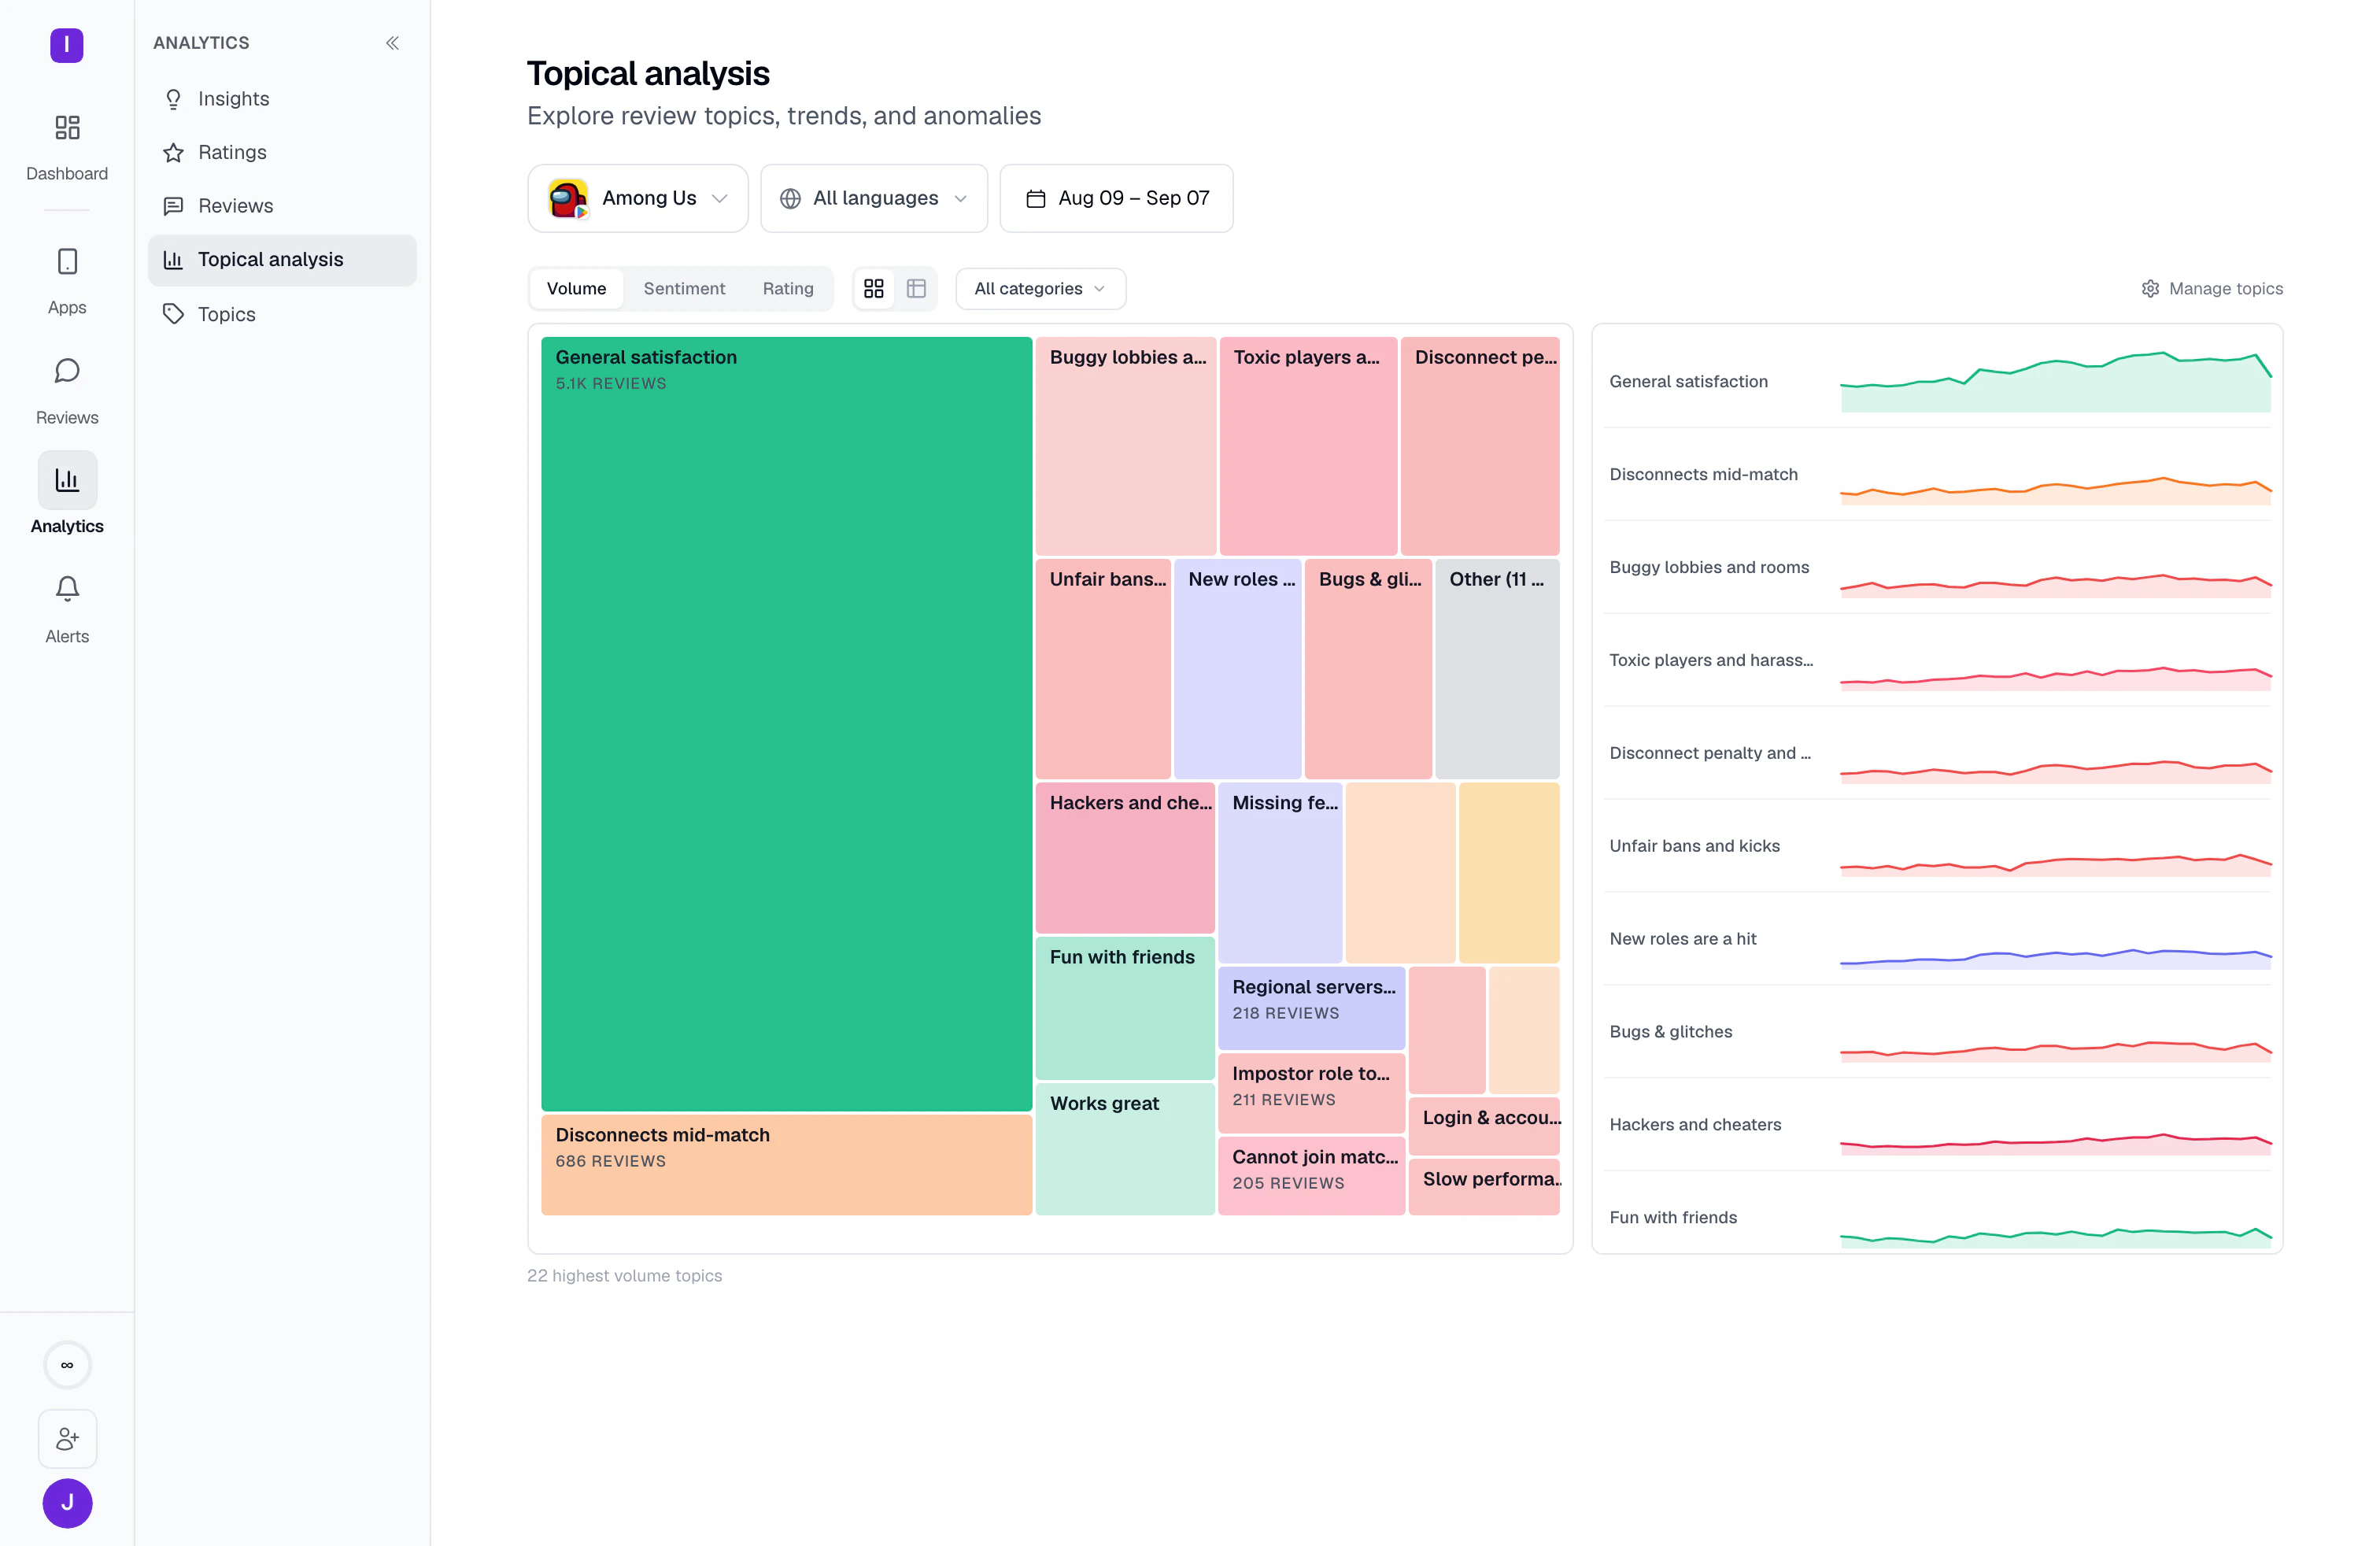Go to Insights page

pyautogui.click(x=282, y=99)
